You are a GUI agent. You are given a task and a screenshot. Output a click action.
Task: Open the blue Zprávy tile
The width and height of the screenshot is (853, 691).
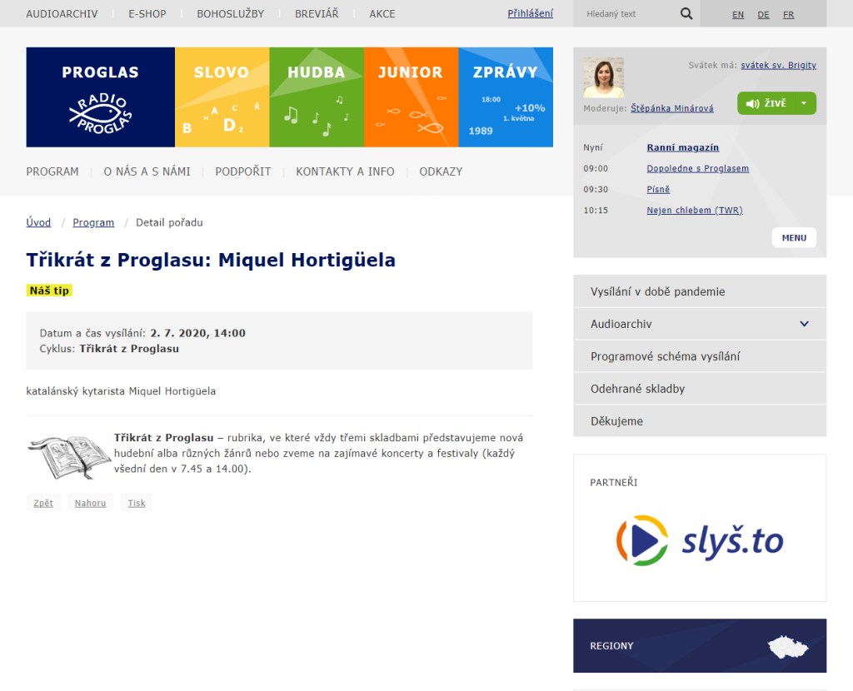[x=506, y=97]
